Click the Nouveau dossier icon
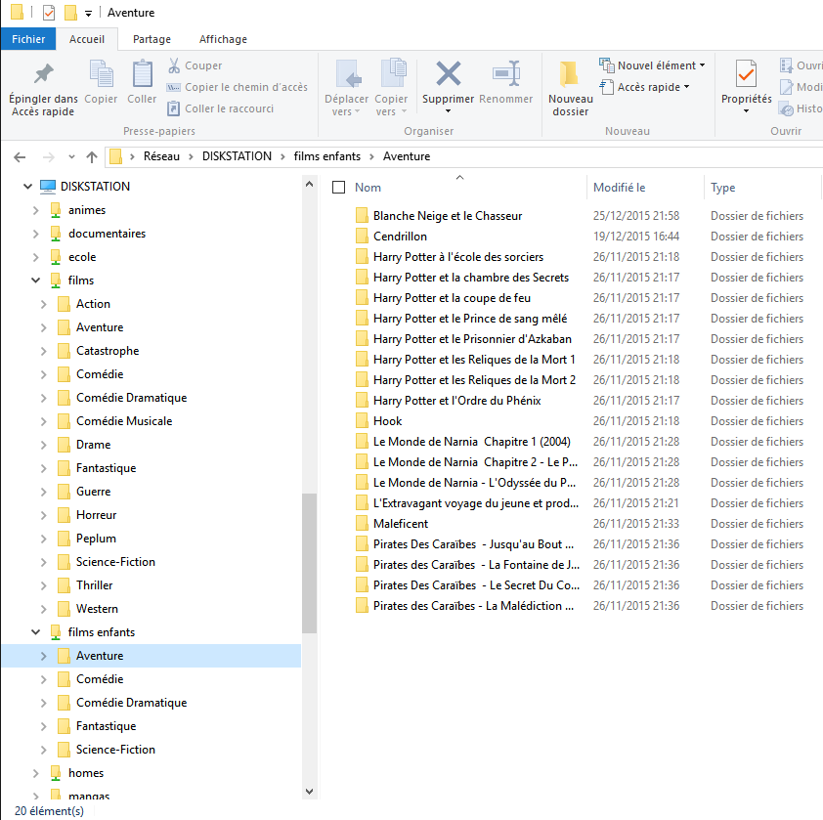 (570, 73)
